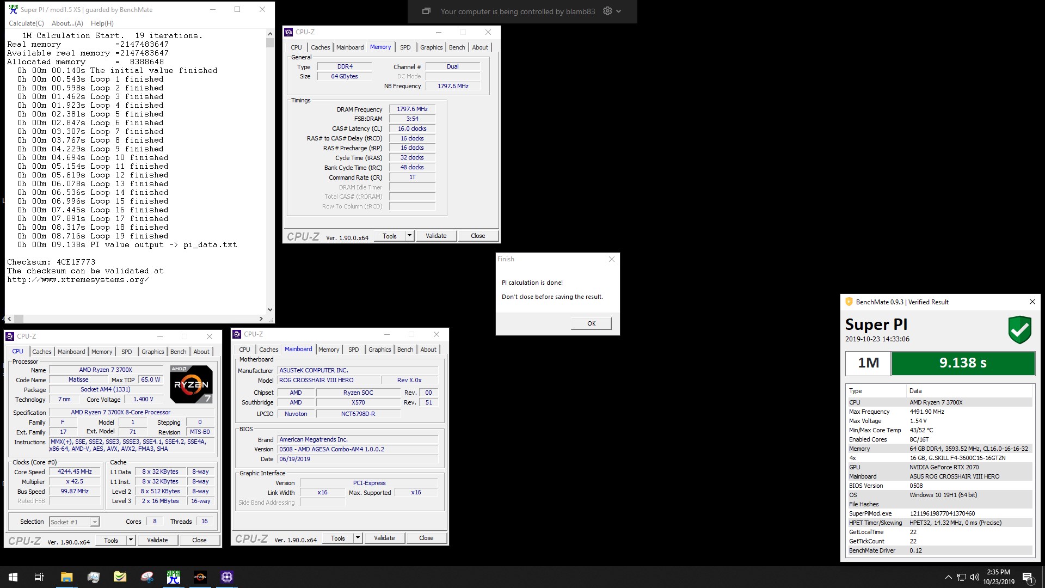Image resolution: width=1045 pixels, height=588 pixels.
Task: Click the AMD Ryzen 7 logo image
Action: coord(191,384)
